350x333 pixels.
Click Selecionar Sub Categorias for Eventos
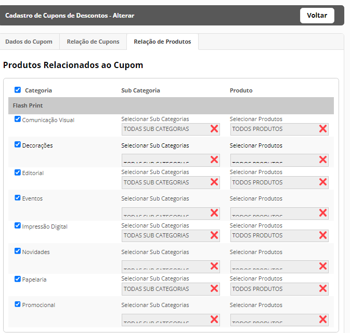[155, 198]
